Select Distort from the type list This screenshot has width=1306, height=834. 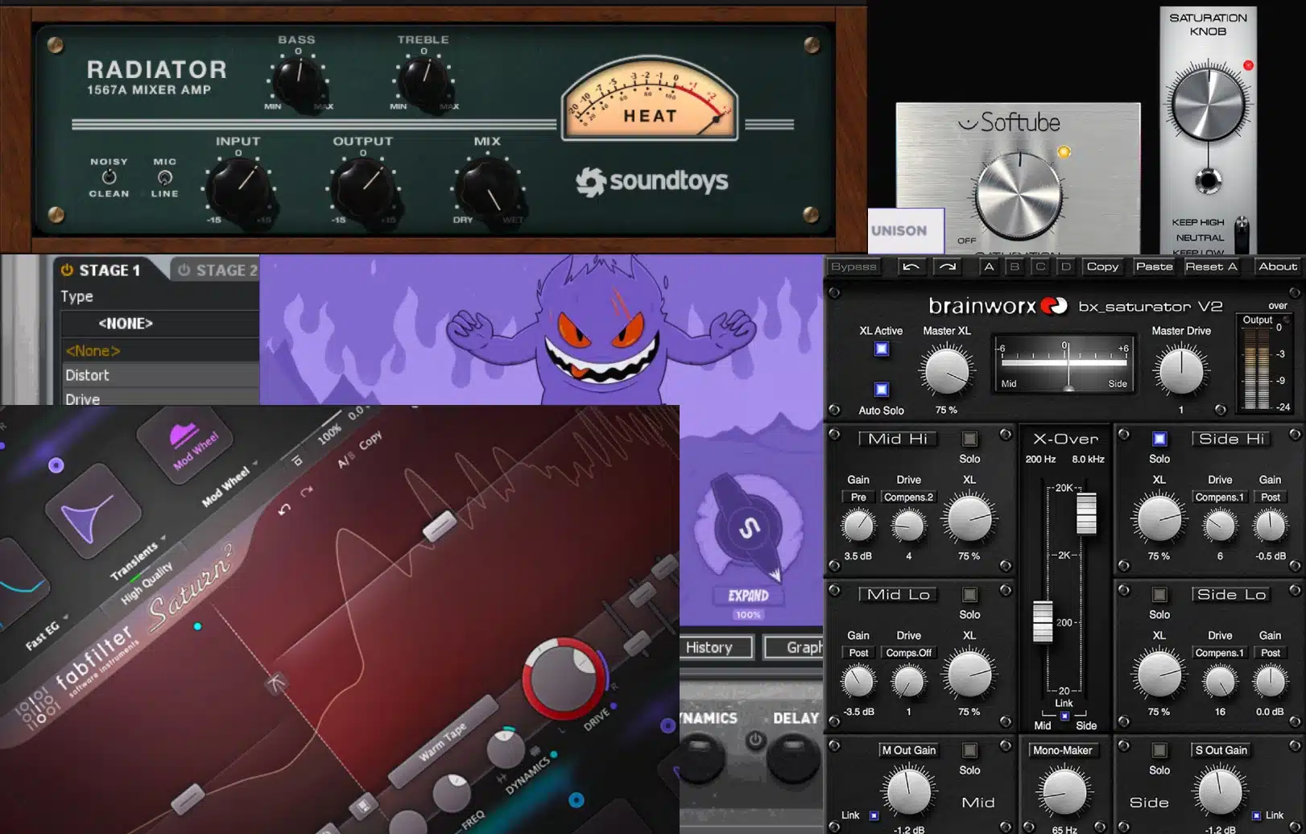(x=160, y=375)
